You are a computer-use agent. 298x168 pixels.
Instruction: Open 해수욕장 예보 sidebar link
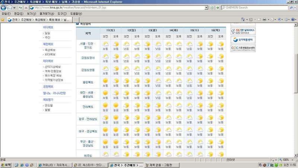click(x=53, y=76)
